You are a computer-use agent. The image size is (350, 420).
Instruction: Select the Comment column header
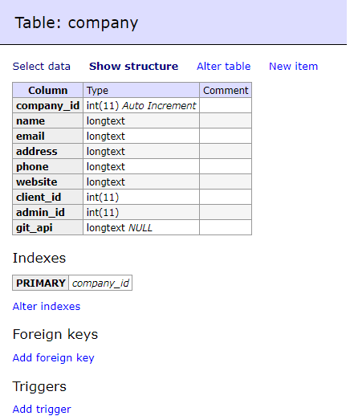pos(226,90)
